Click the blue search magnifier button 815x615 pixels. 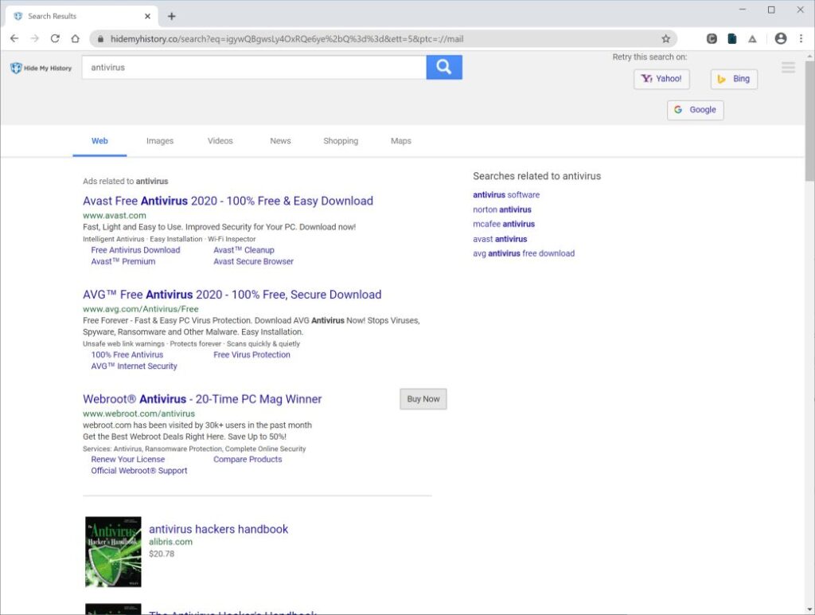[444, 67]
